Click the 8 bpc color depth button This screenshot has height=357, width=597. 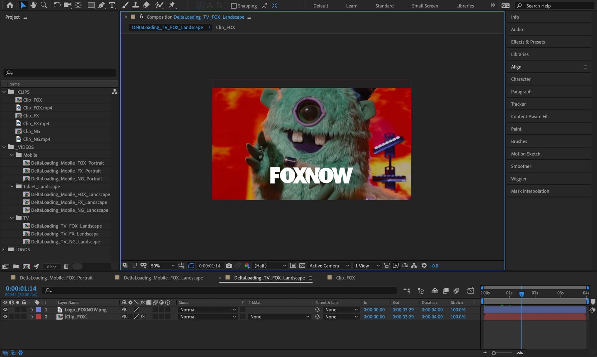pos(52,267)
